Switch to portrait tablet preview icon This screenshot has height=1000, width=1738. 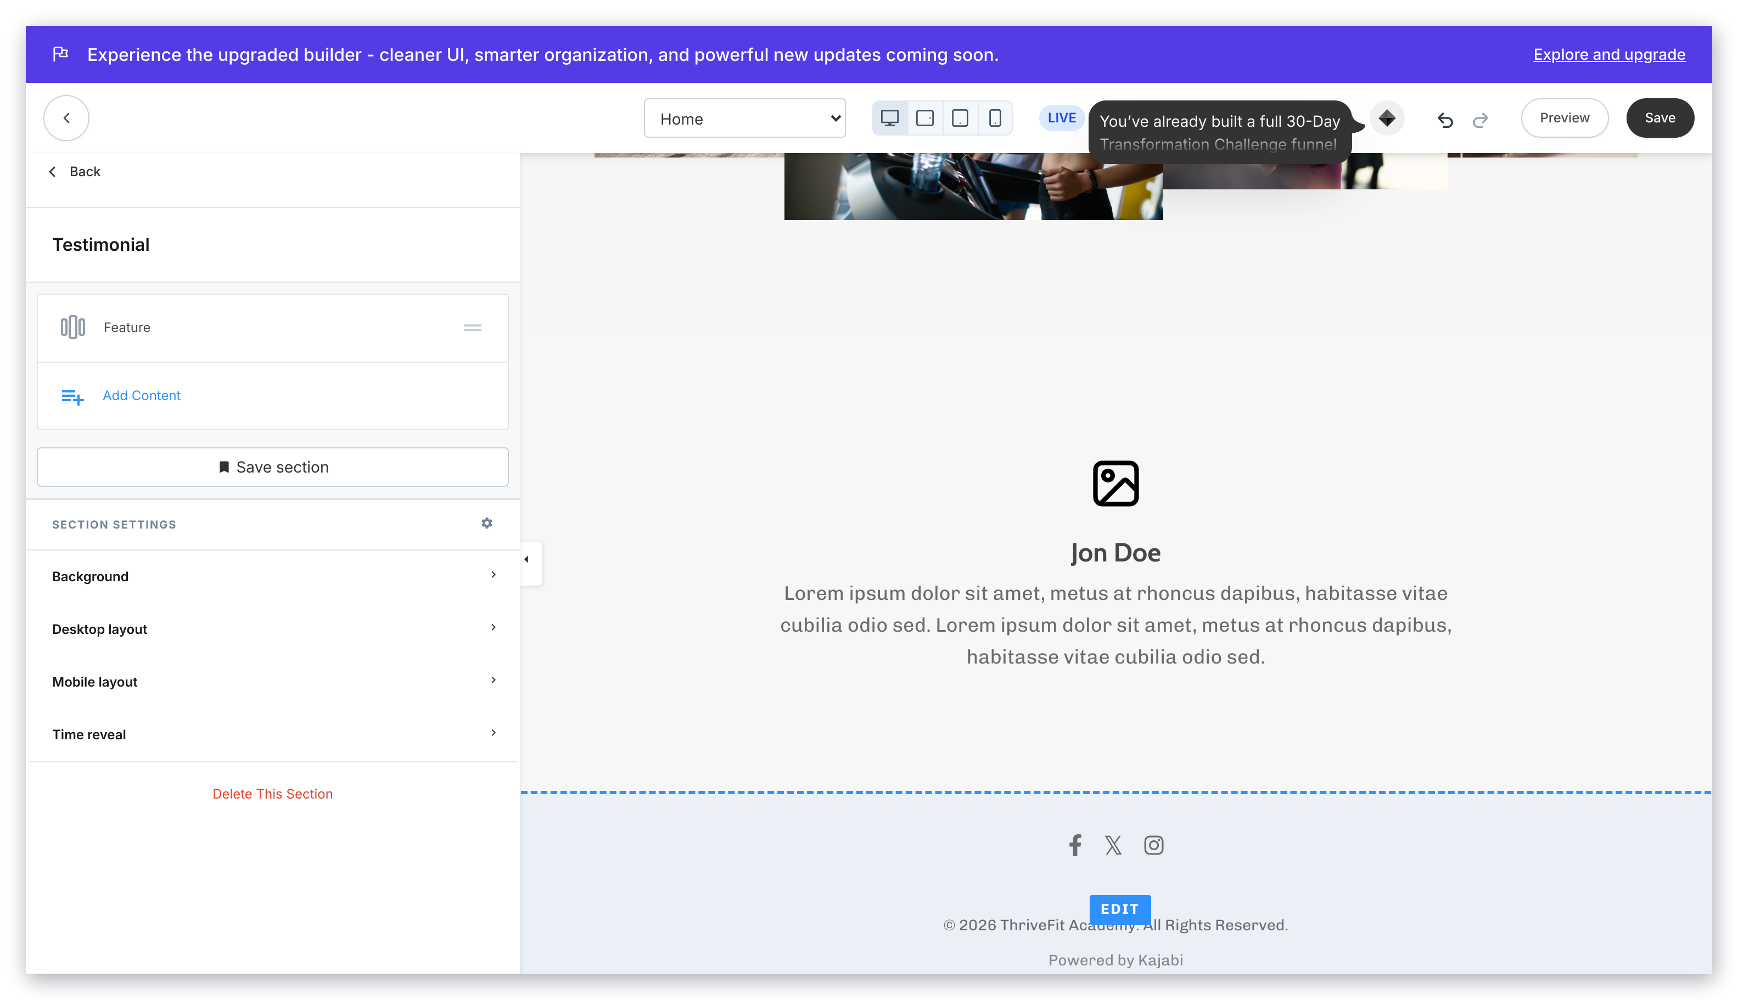pyautogui.click(x=960, y=118)
